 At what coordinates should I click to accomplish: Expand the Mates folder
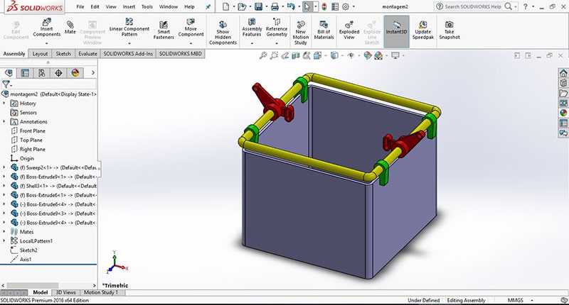(x=4, y=231)
